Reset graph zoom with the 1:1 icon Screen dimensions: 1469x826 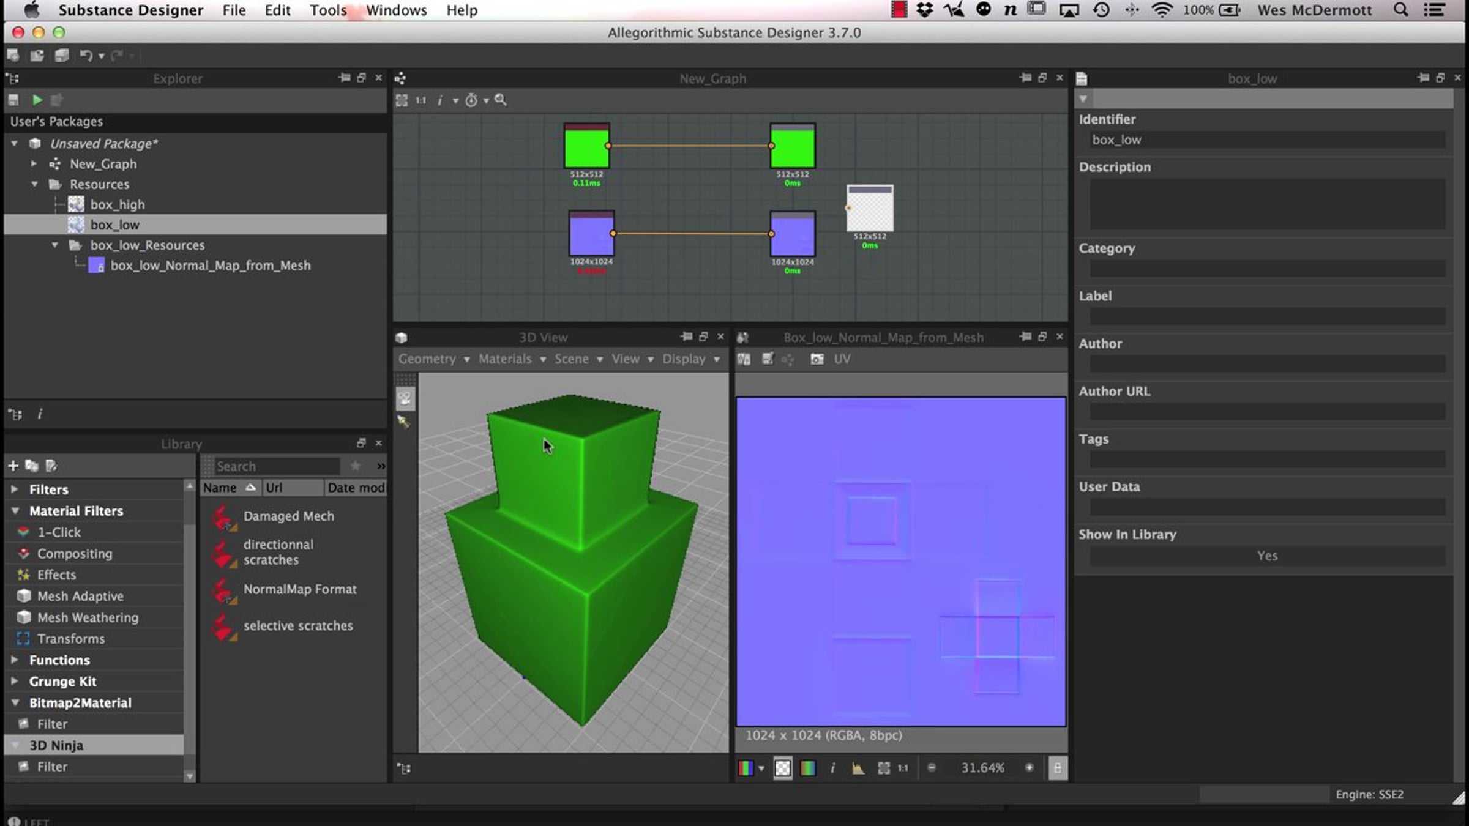pos(421,100)
